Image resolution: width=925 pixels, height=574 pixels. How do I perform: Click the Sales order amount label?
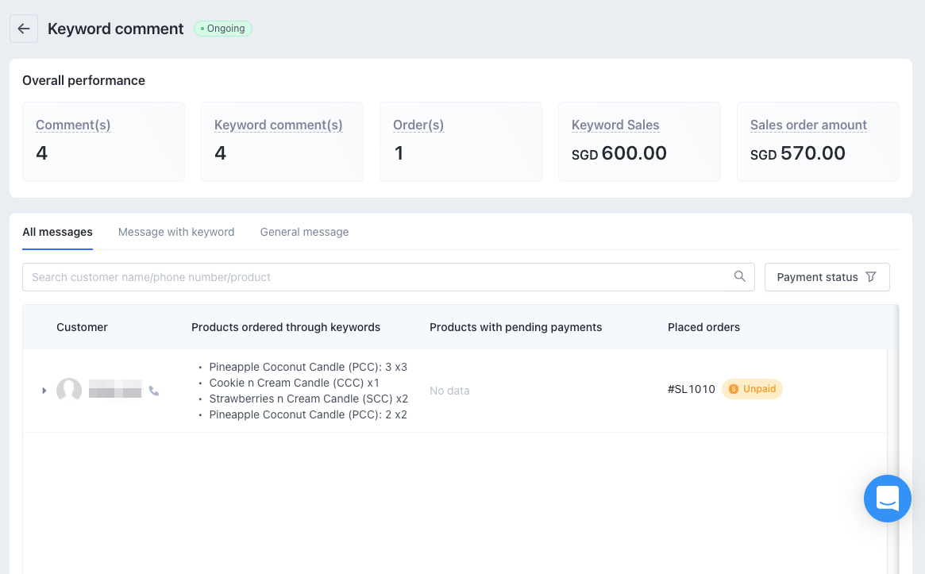point(808,125)
